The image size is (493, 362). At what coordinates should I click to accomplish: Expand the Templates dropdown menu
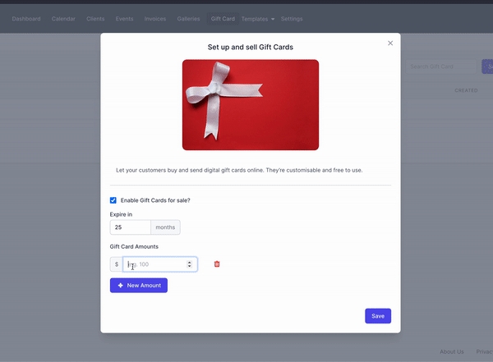pos(258,18)
